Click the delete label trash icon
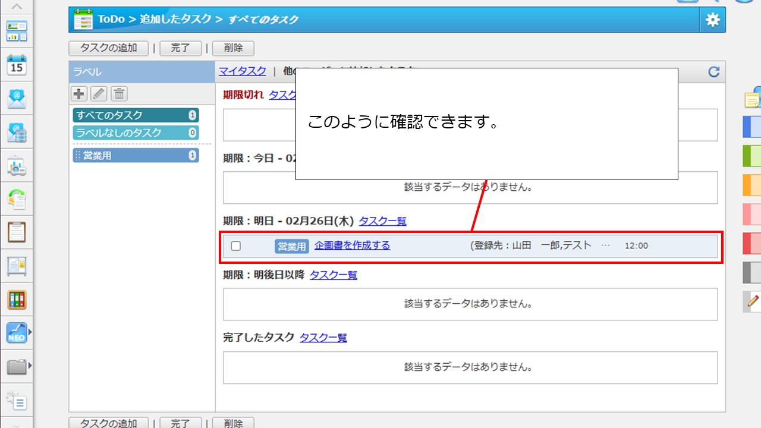 [x=119, y=93]
